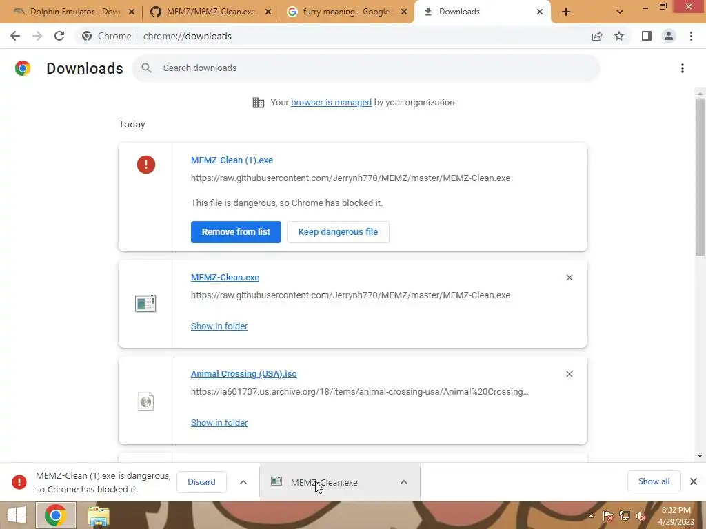Close the downloads shelf bar
Screen dimensions: 706x529
point(694,481)
